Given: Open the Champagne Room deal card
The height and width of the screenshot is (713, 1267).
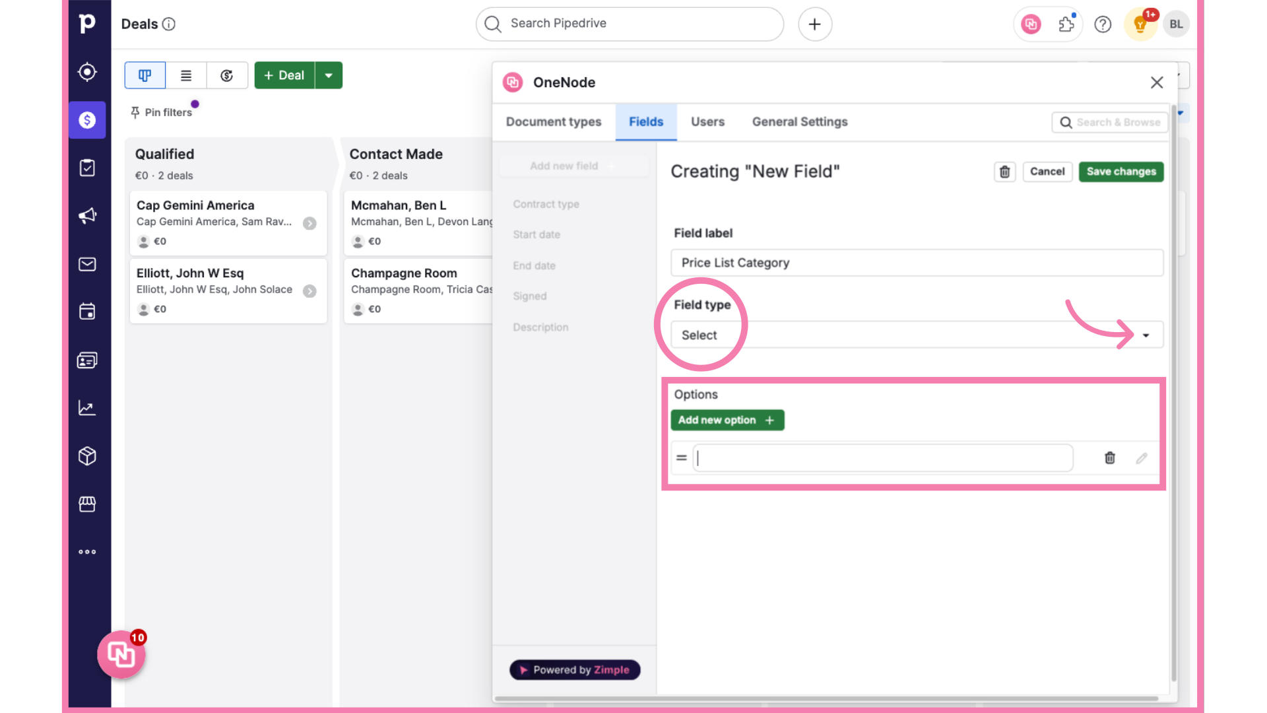Looking at the screenshot, I should 418,291.
